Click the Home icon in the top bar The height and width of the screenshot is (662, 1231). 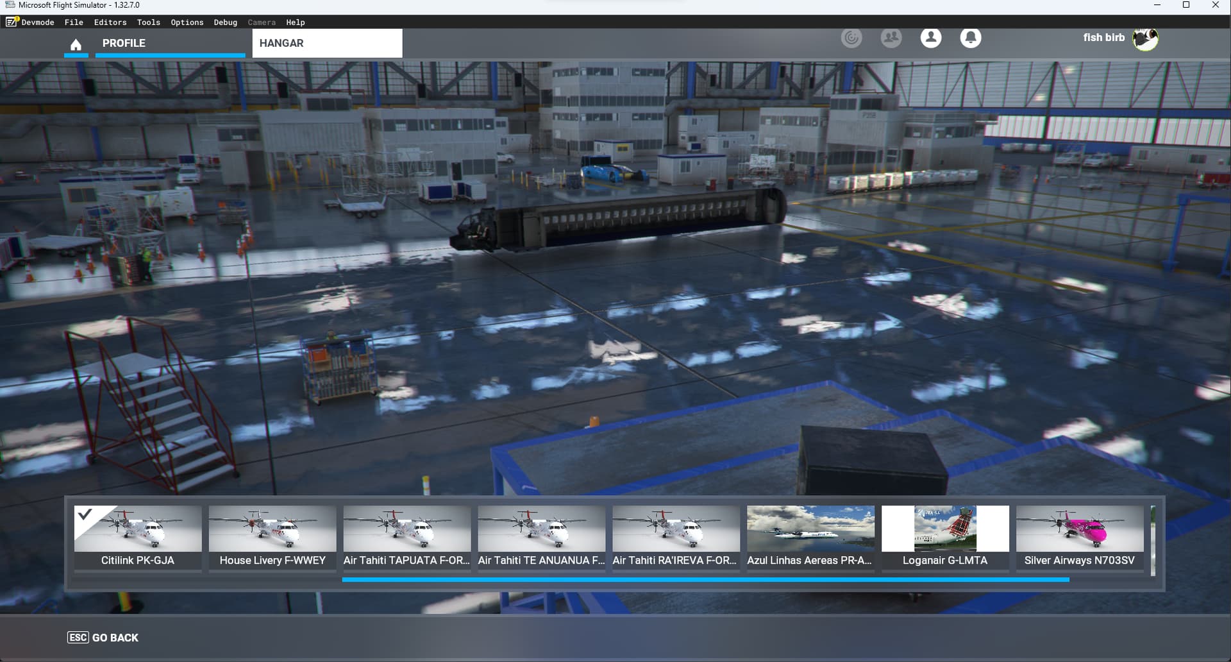click(x=76, y=44)
